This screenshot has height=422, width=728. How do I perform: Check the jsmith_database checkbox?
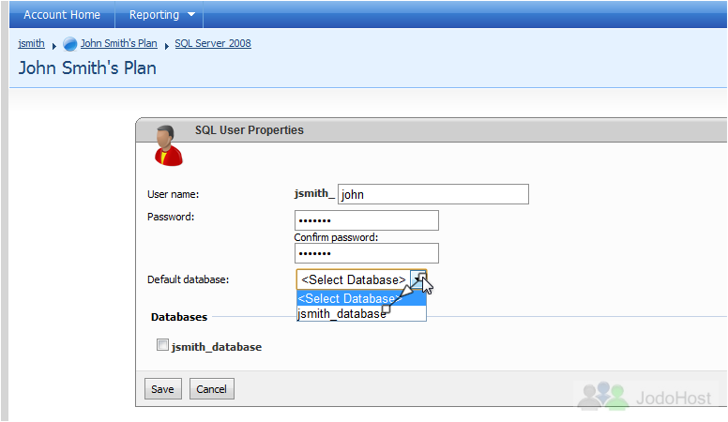click(162, 345)
